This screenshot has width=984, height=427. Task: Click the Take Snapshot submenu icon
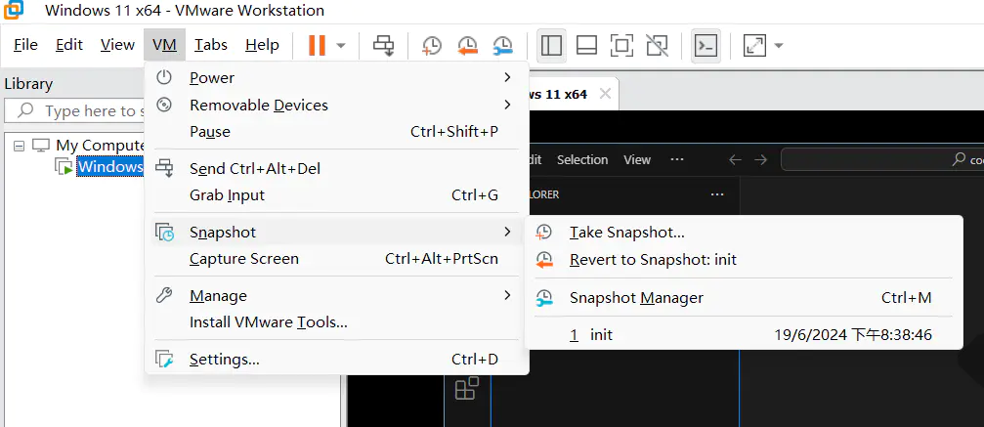[544, 233]
